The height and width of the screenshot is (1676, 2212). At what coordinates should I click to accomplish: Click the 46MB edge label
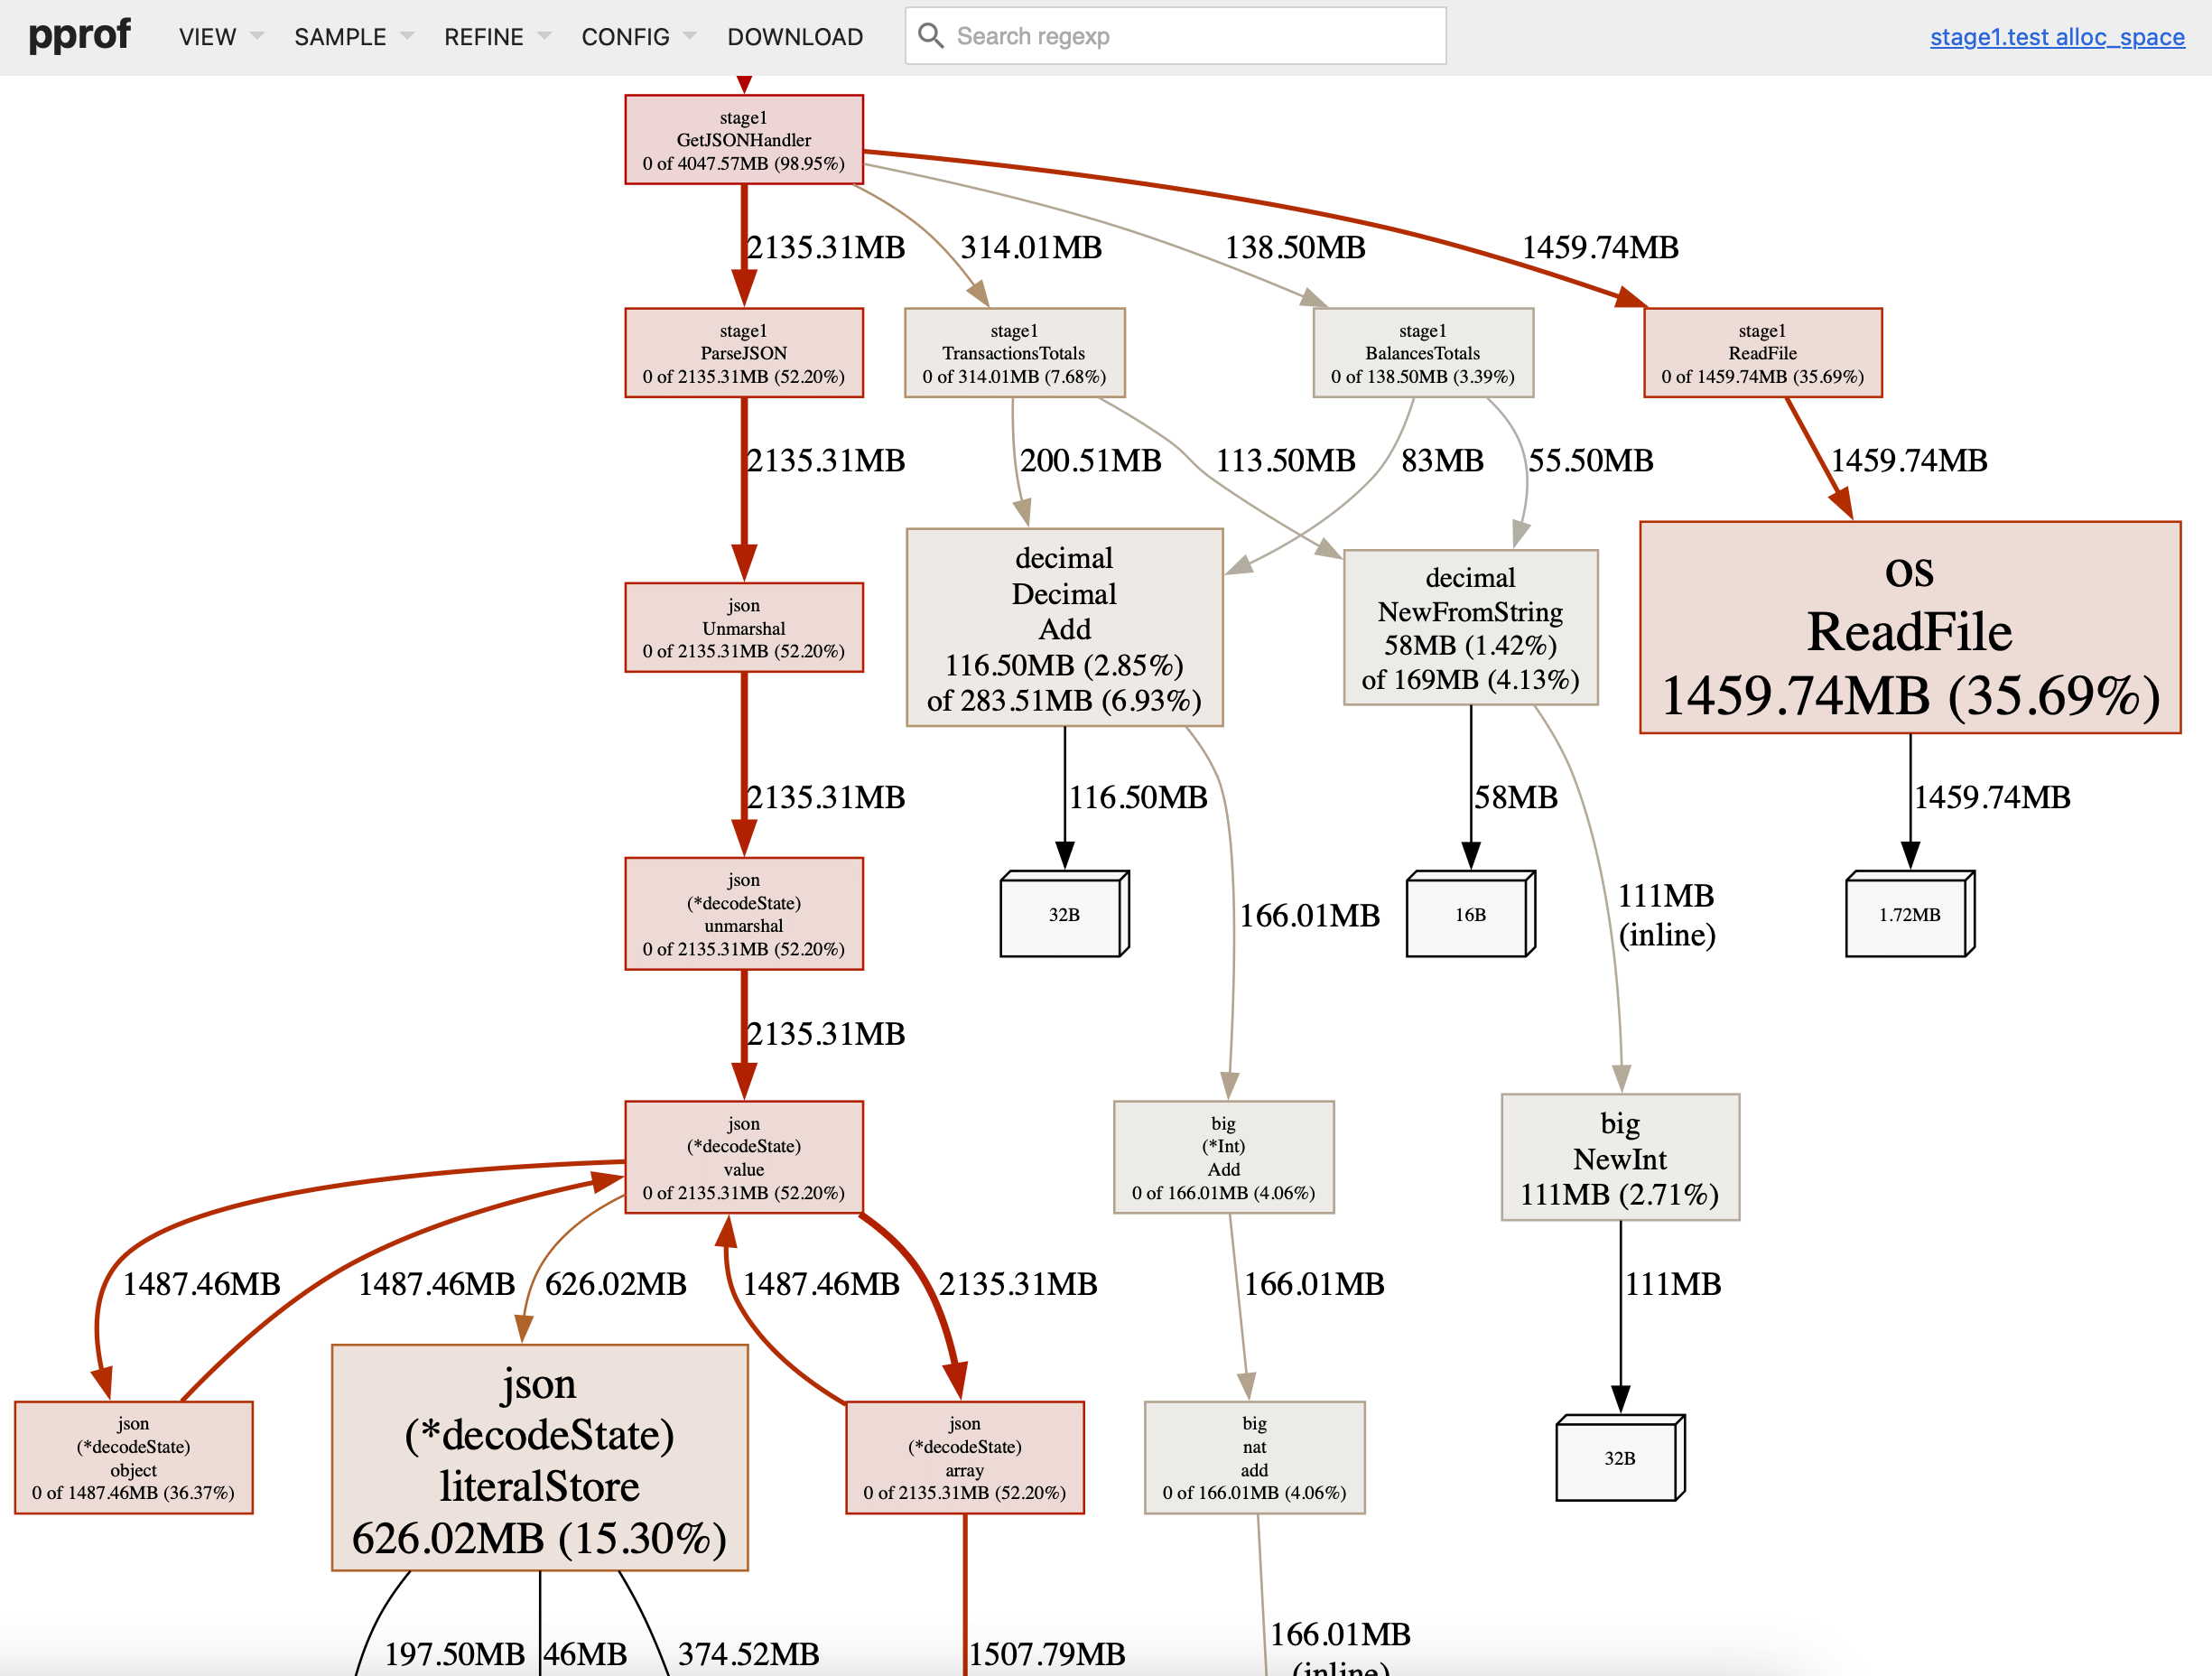coord(585,1654)
